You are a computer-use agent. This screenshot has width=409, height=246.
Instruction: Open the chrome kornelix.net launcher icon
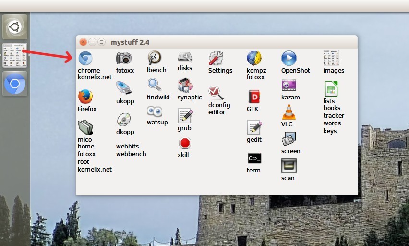[85, 58]
